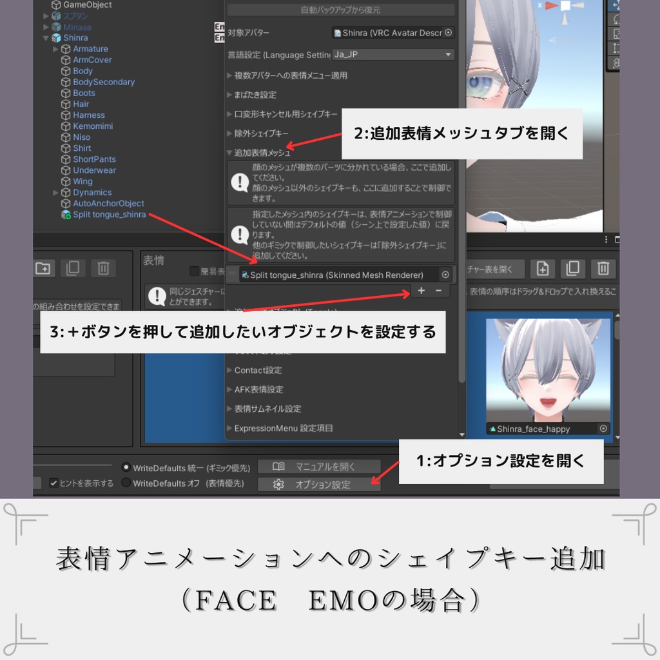
Task: Open object picker for Split tongue_shinra mesh
Action: pyautogui.click(x=445, y=275)
